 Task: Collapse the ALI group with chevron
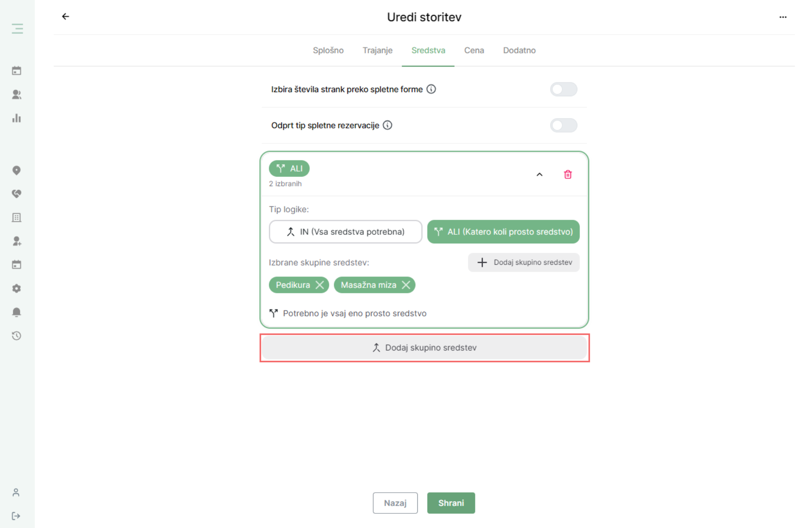click(x=539, y=175)
